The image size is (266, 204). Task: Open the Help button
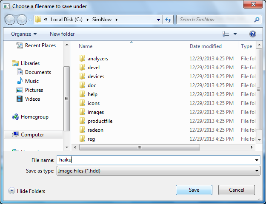point(253,34)
